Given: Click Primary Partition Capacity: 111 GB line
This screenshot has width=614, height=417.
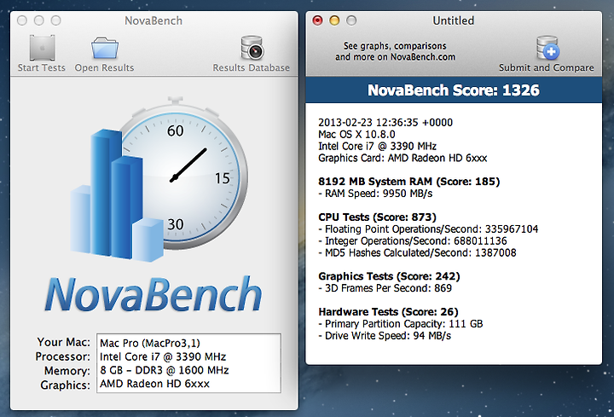Looking at the screenshot, I should pyautogui.click(x=401, y=324).
